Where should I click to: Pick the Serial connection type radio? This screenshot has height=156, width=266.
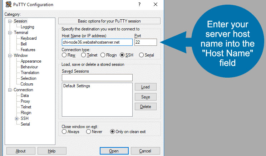point(141,55)
